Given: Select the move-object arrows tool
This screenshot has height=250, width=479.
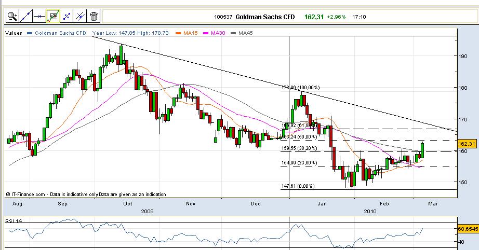Looking at the screenshot, I should pos(66,16).
